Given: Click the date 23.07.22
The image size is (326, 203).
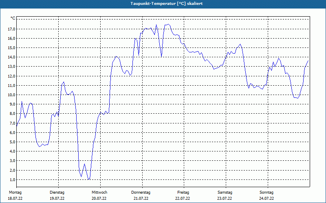Looking at the screenshot, I should 225,199.
